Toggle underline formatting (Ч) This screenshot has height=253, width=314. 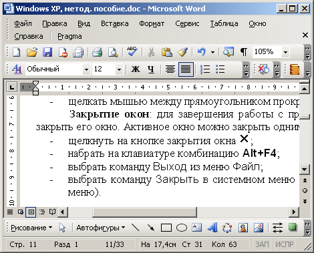[x=151, y=69]
